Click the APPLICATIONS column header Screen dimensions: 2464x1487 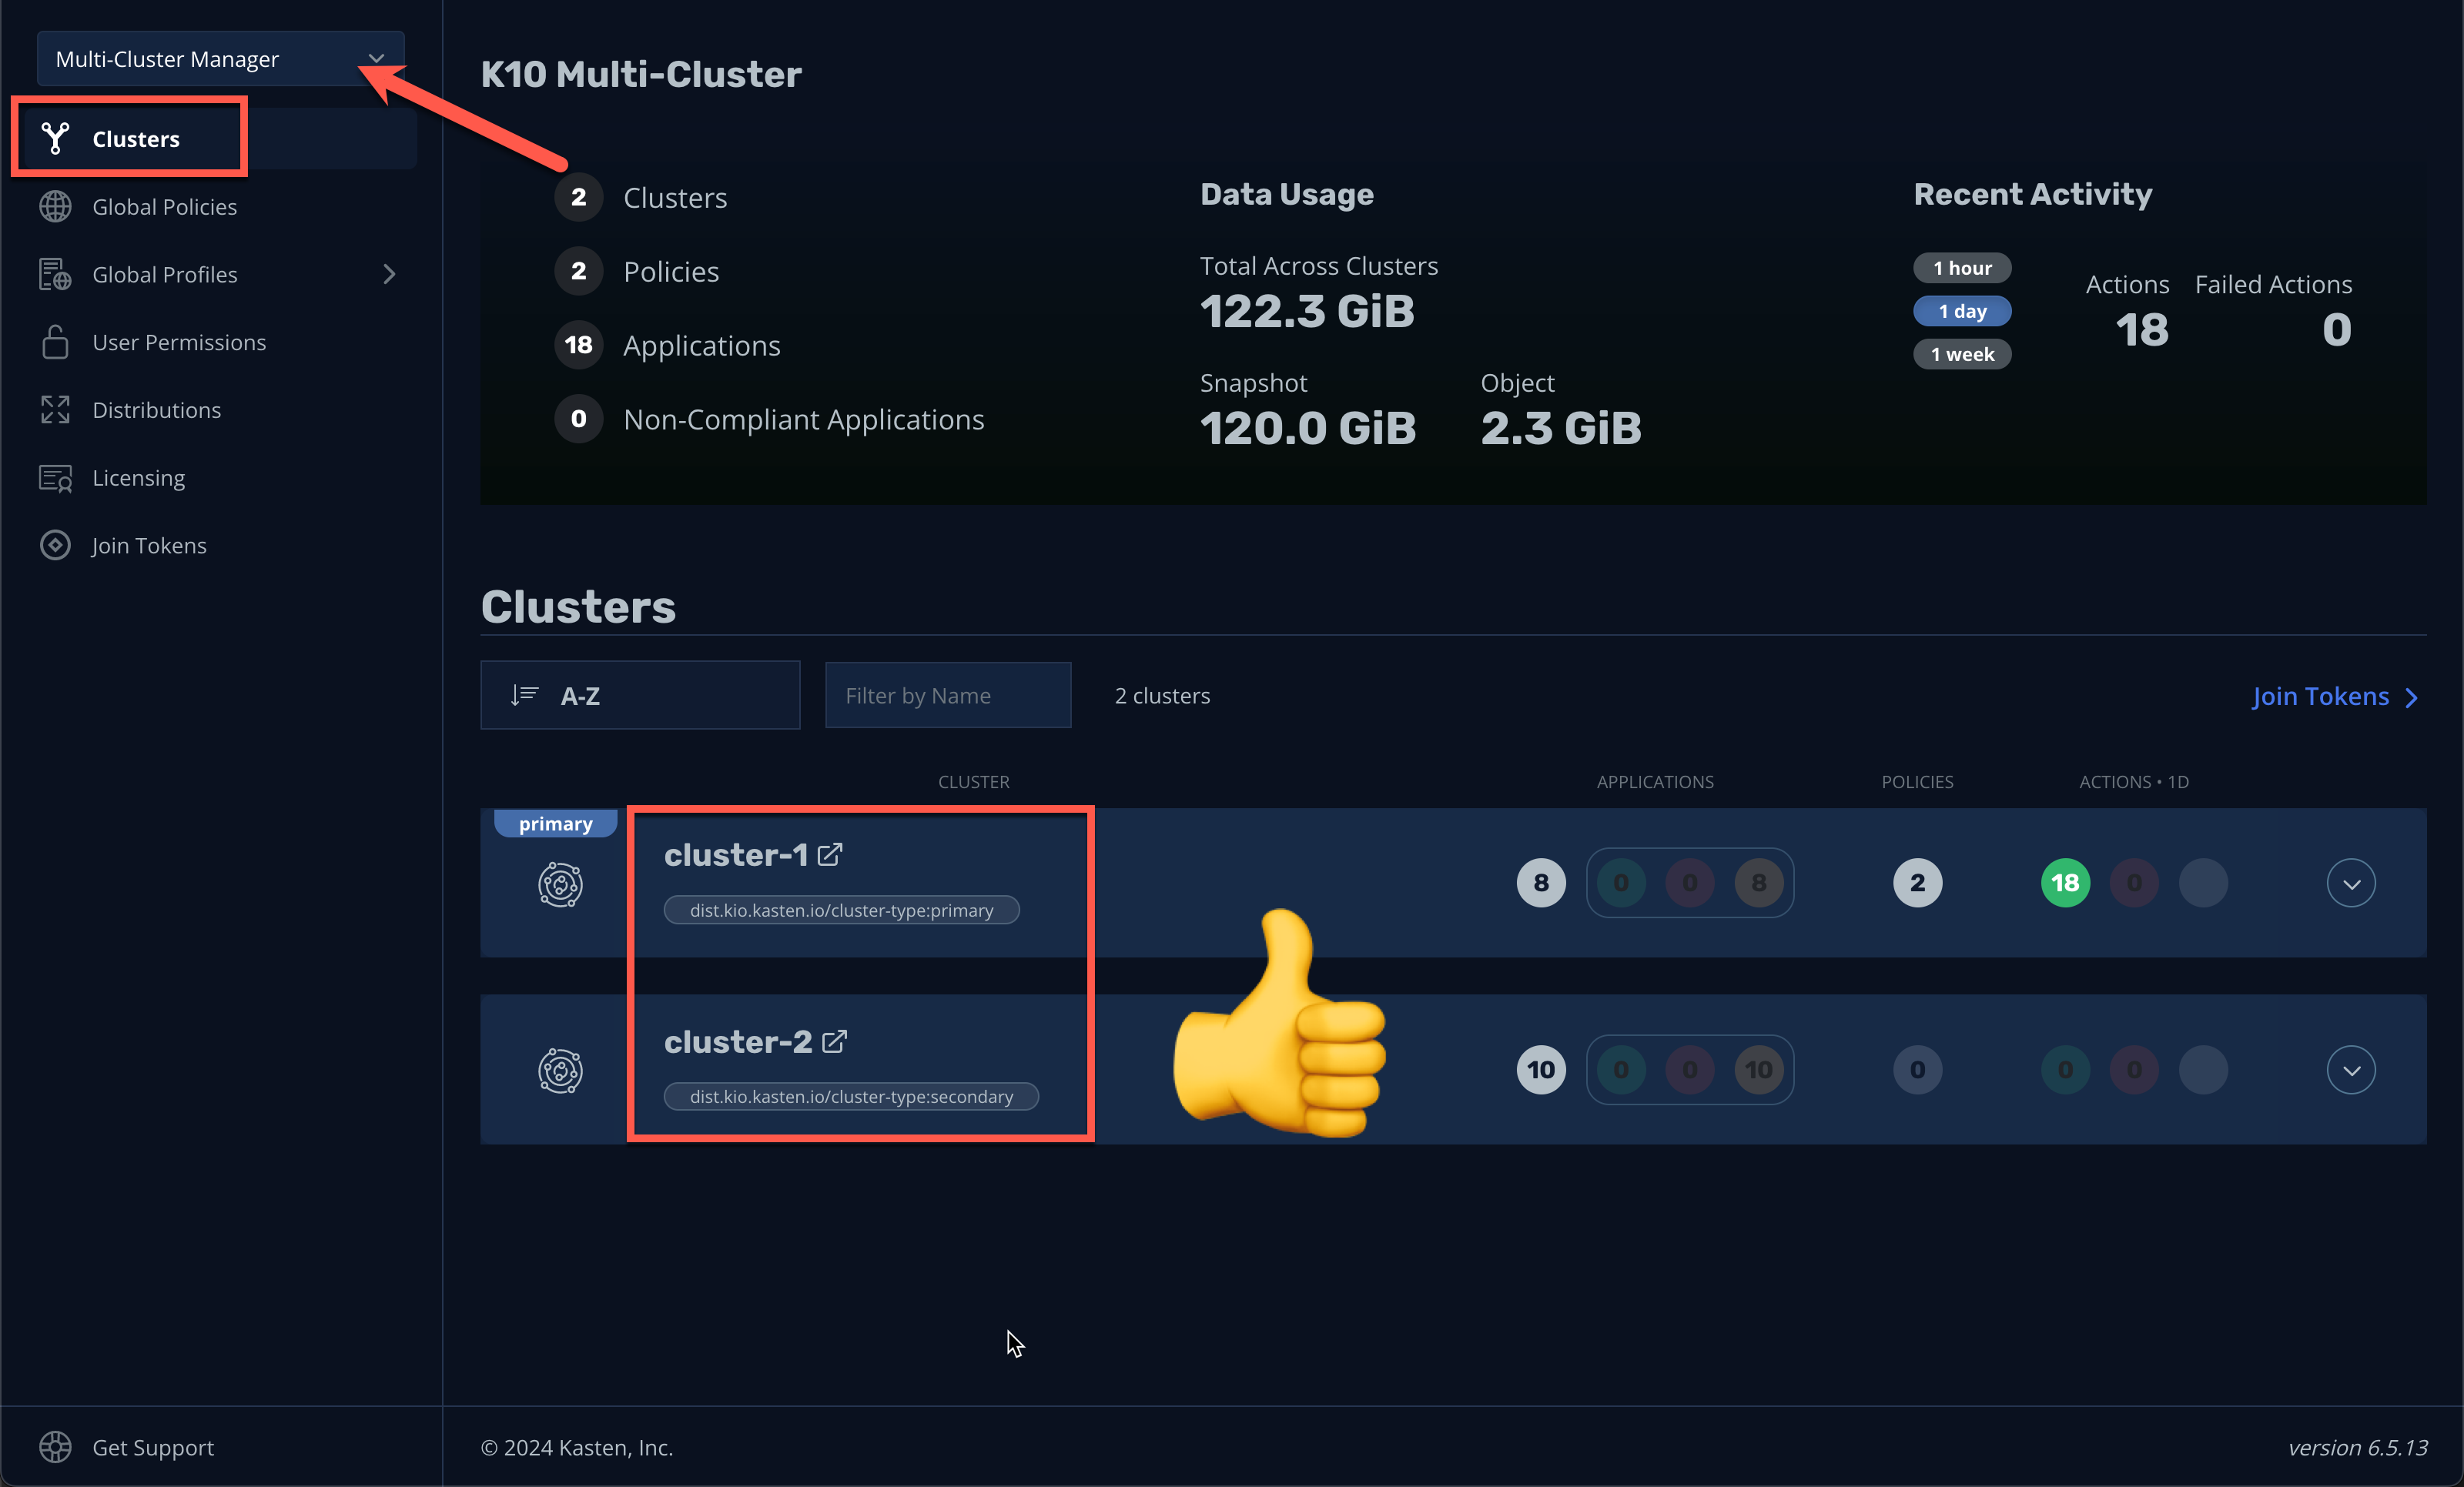point(1655,781)
